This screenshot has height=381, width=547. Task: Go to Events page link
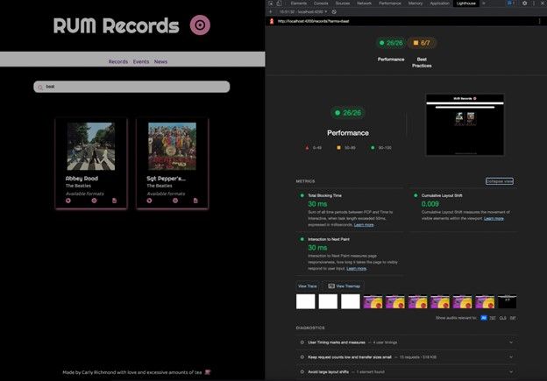pos(141,61)
